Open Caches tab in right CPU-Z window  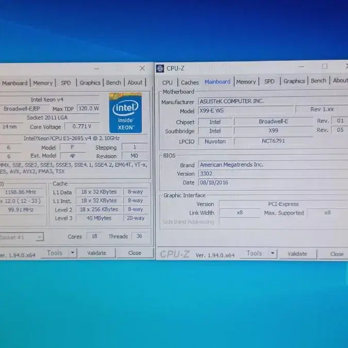click(x=190, y=82)
